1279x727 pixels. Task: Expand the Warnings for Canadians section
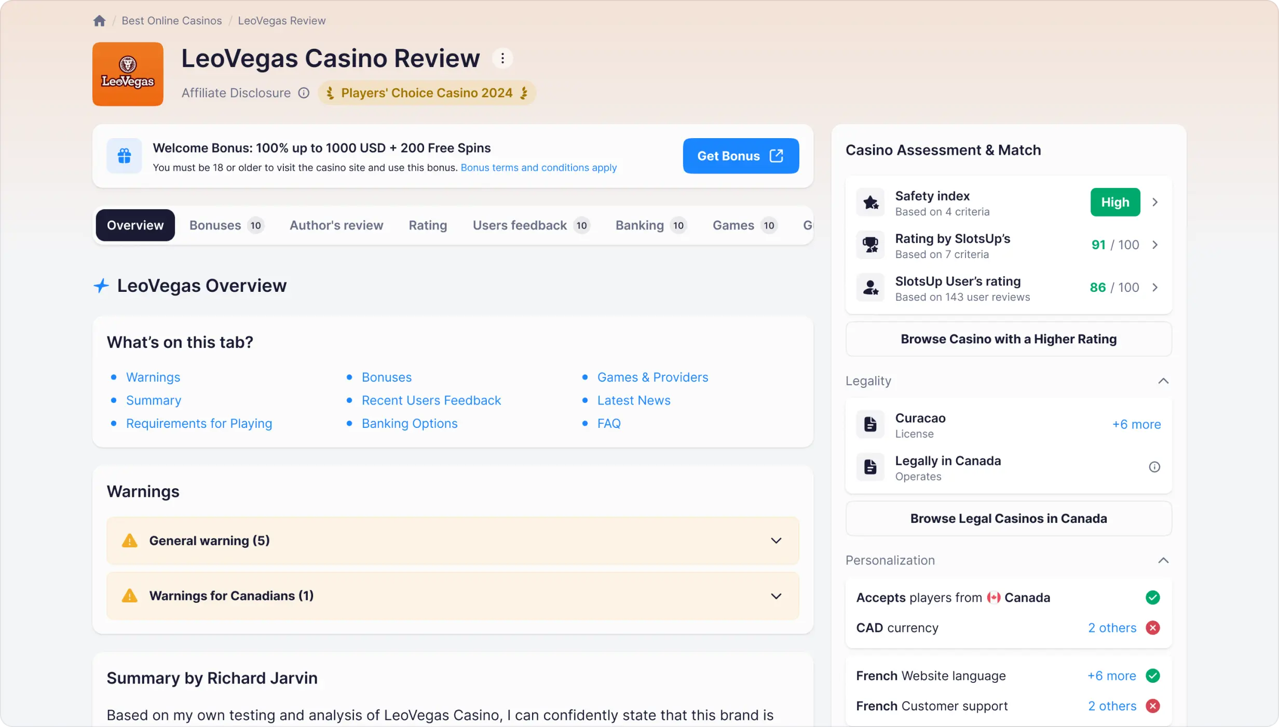point(776,596)
